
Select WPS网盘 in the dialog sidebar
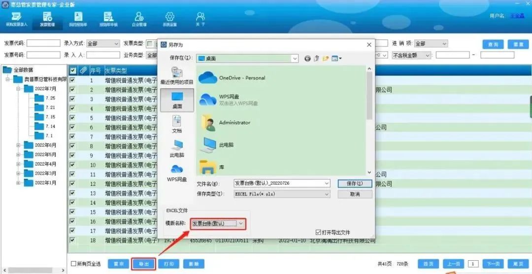(x=177, y=172)
